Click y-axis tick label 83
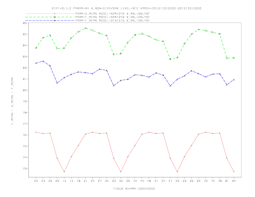The image size is (255, 197). point(25,57)
